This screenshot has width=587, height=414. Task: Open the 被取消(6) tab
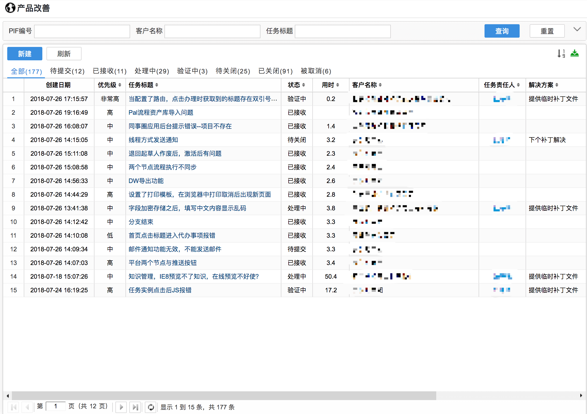316,71
